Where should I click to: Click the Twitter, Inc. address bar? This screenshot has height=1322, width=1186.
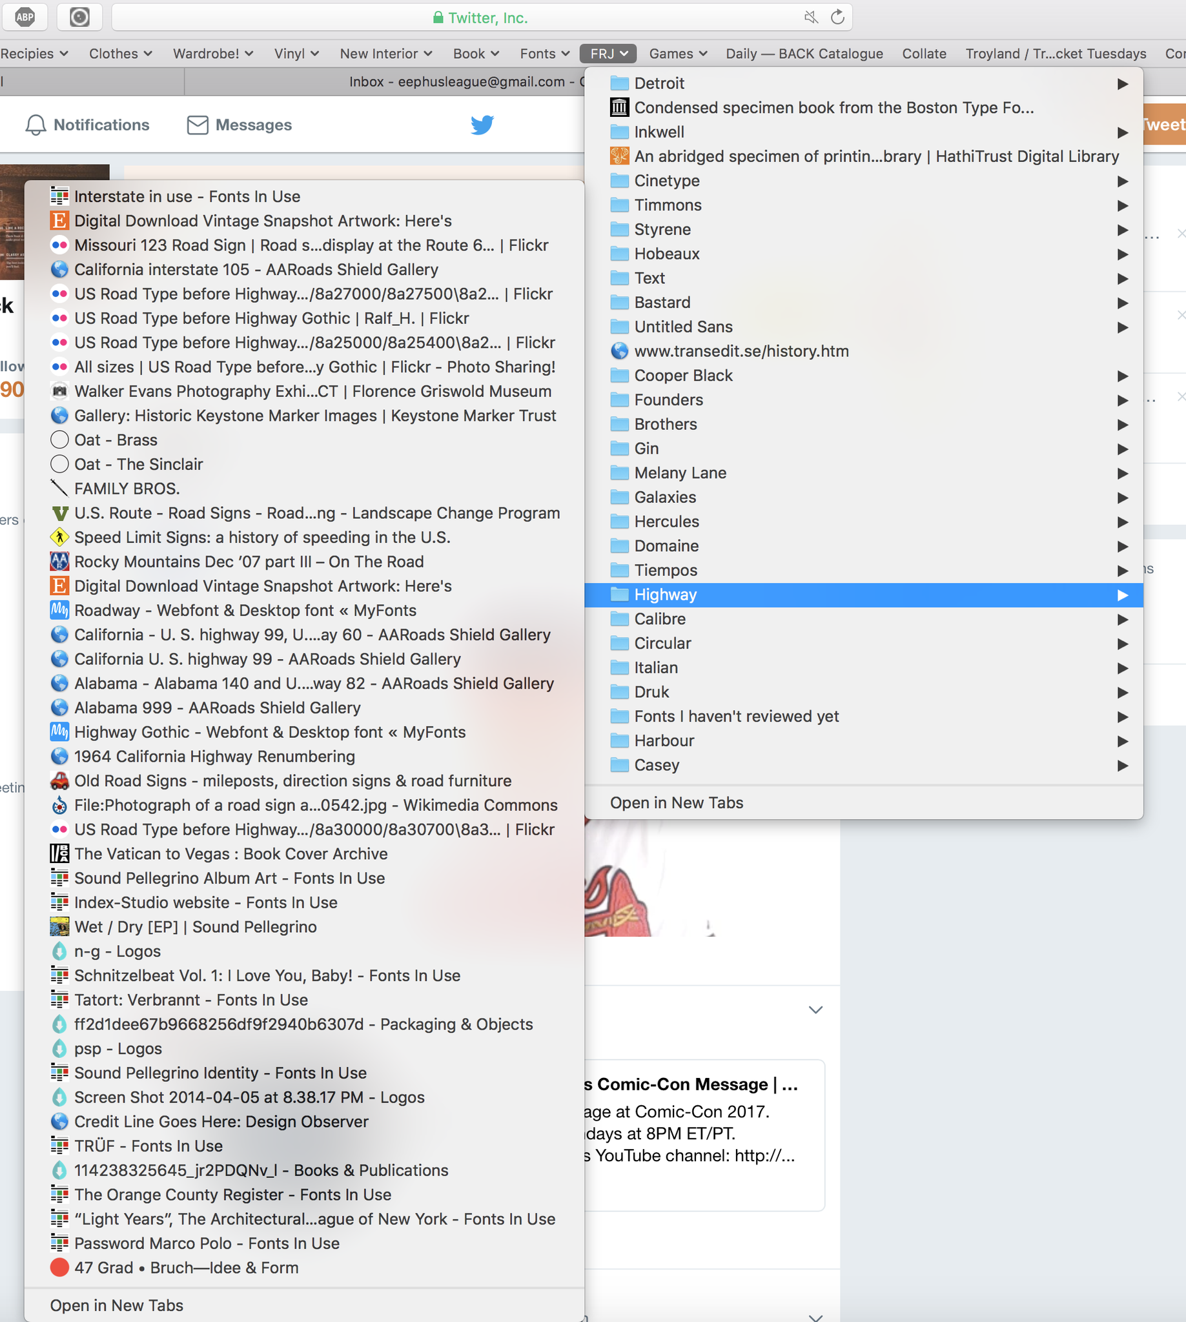tap(482, 17)
